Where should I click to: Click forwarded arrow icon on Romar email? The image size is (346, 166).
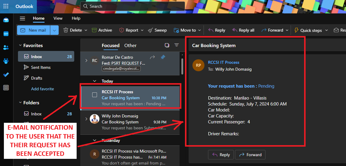152,57
